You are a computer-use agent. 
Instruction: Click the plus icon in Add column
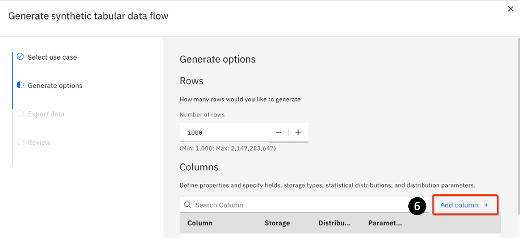coord(486,205)
